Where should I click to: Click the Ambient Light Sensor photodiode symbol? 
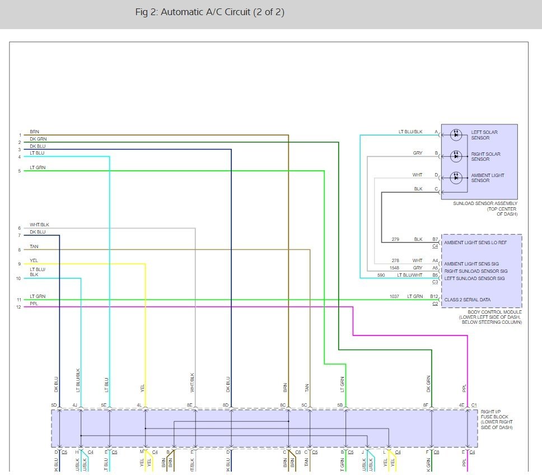pos(456,178)
